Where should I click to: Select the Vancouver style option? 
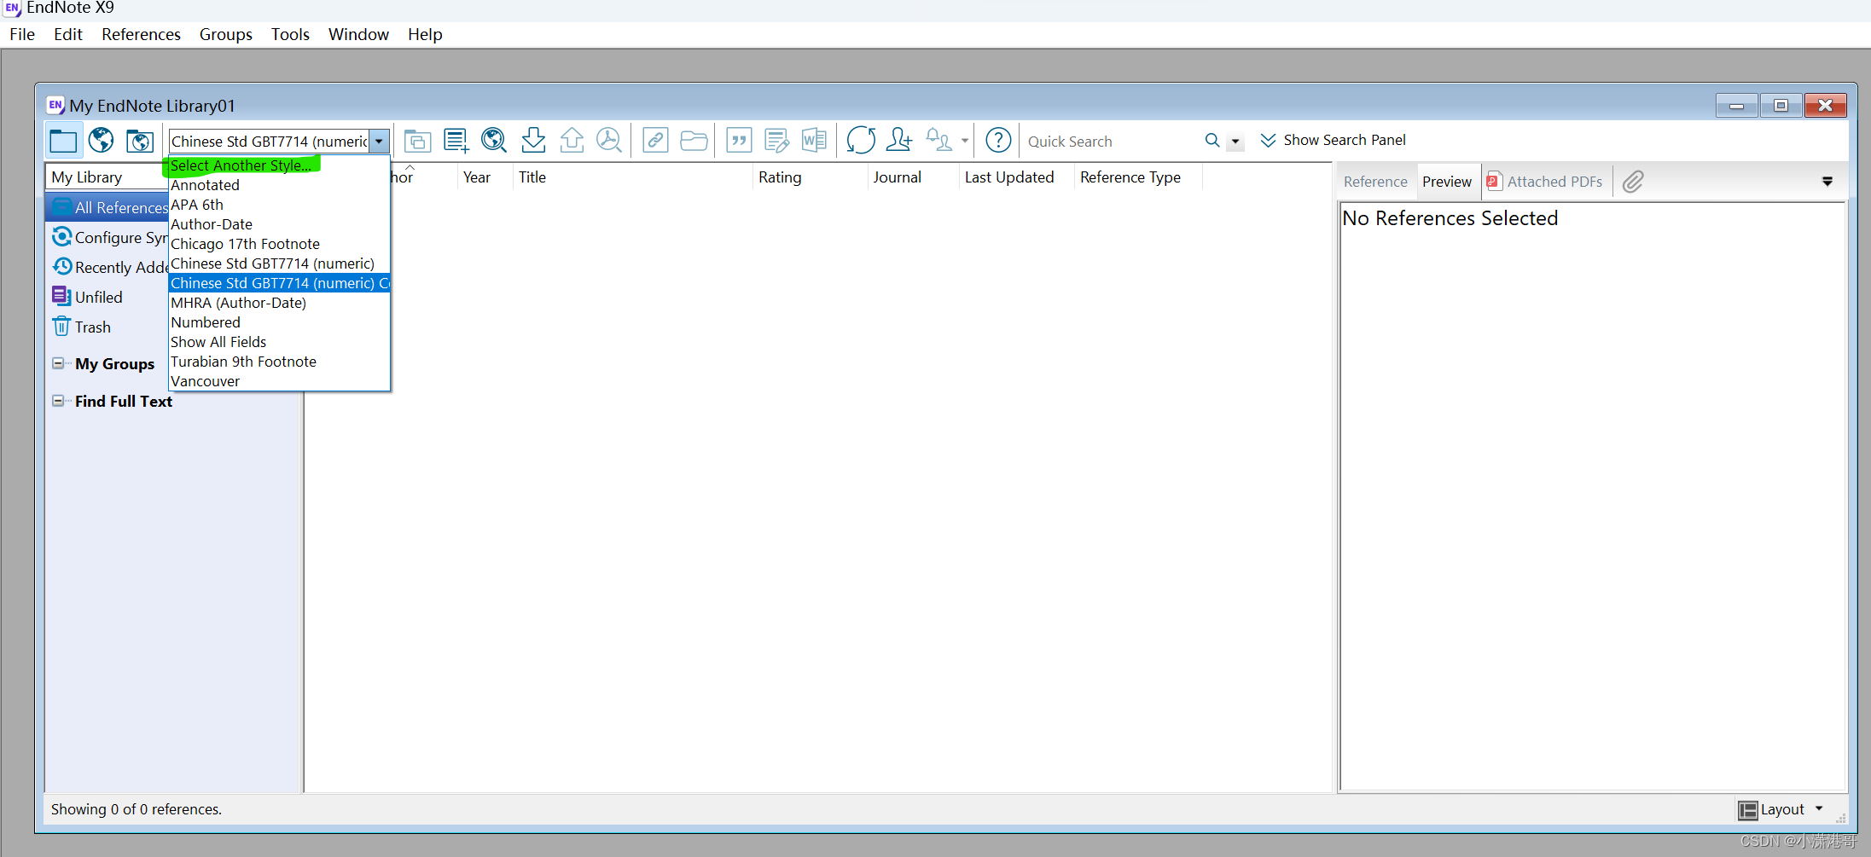coord(279,381)
